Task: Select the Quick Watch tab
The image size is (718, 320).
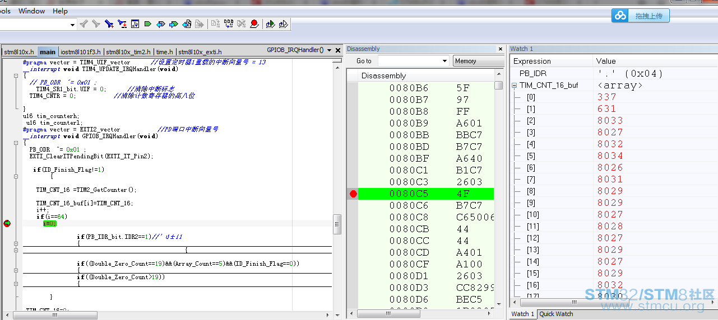Action: [556, 314]
